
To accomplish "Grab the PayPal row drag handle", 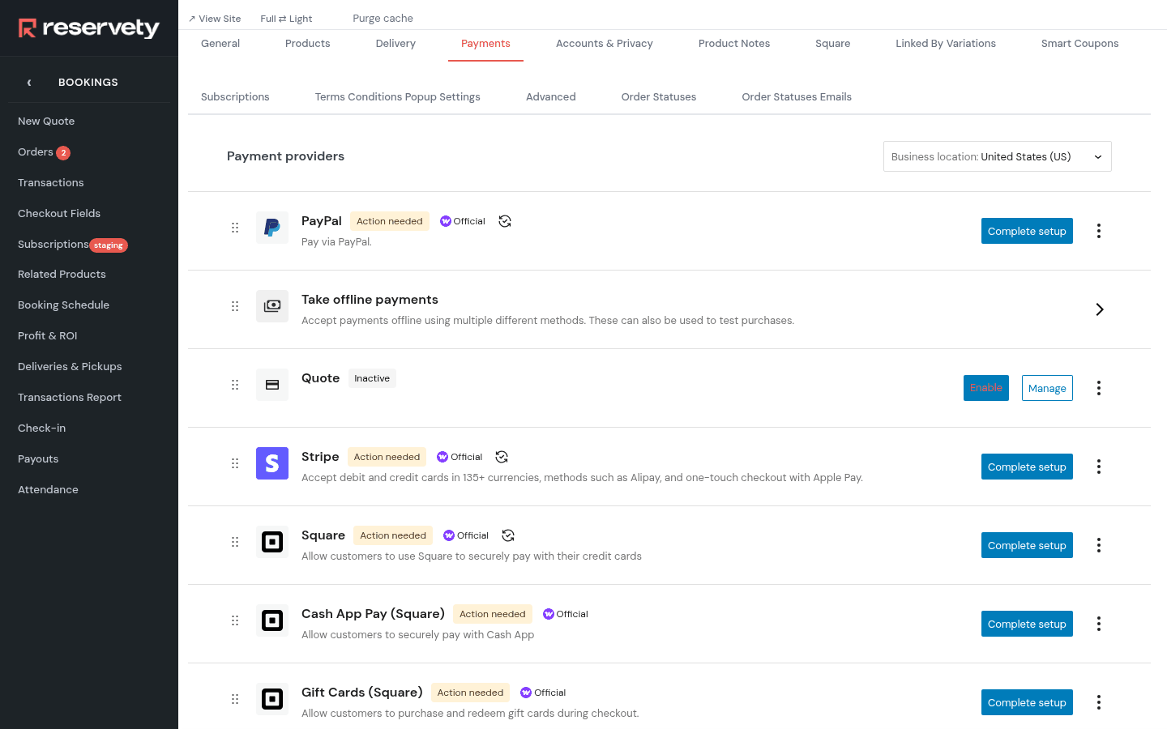I will [x=235, y=228].
